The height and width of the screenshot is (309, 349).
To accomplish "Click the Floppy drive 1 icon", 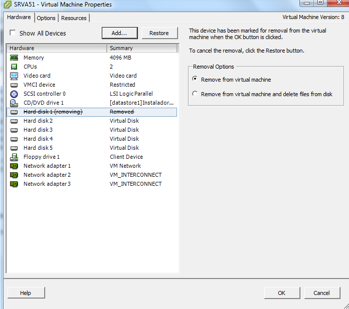I will click(x=14, y=157).
